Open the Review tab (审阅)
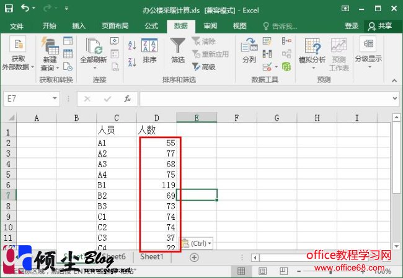 click(x=211, y=26)
